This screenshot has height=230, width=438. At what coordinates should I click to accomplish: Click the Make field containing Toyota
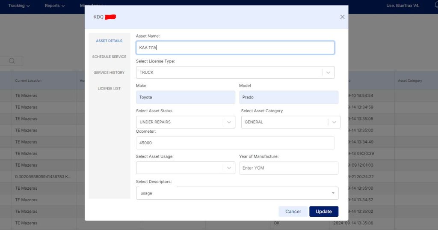pyautogui.click(x=185, y=97)
